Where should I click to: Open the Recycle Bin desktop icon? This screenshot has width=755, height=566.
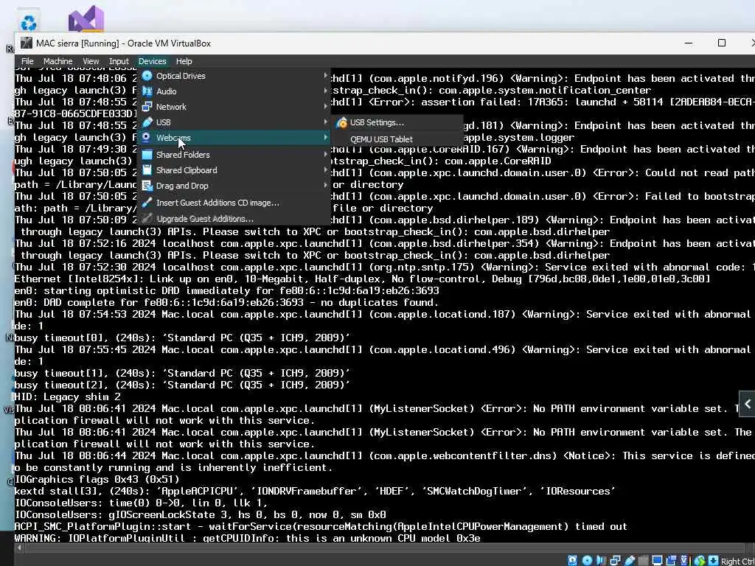(29, 21)
